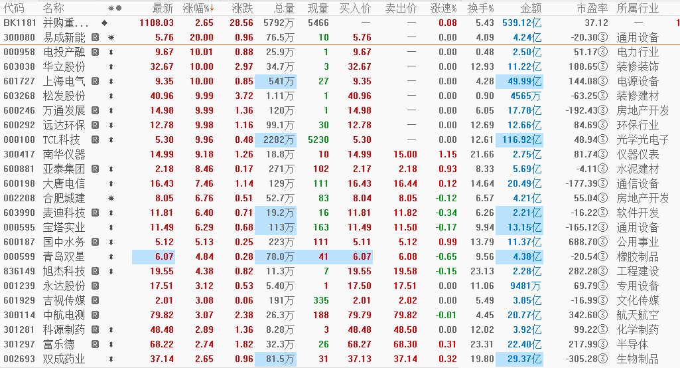680x368 pixels.
Task: Open the stock 科源制药
Action: click(64, 329)
